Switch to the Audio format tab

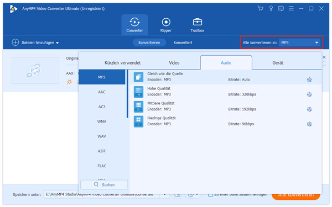(226, 62)
